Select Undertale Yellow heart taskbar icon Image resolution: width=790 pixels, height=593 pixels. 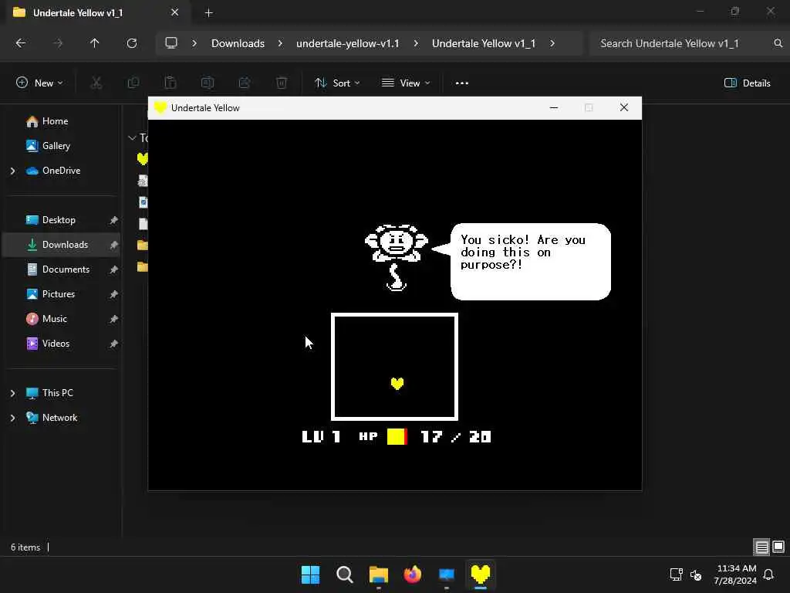[480, 574]
